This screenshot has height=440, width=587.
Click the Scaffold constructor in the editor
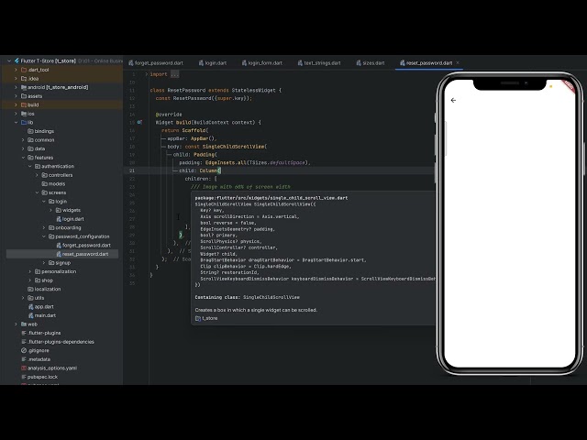click(x=194, y=130)
